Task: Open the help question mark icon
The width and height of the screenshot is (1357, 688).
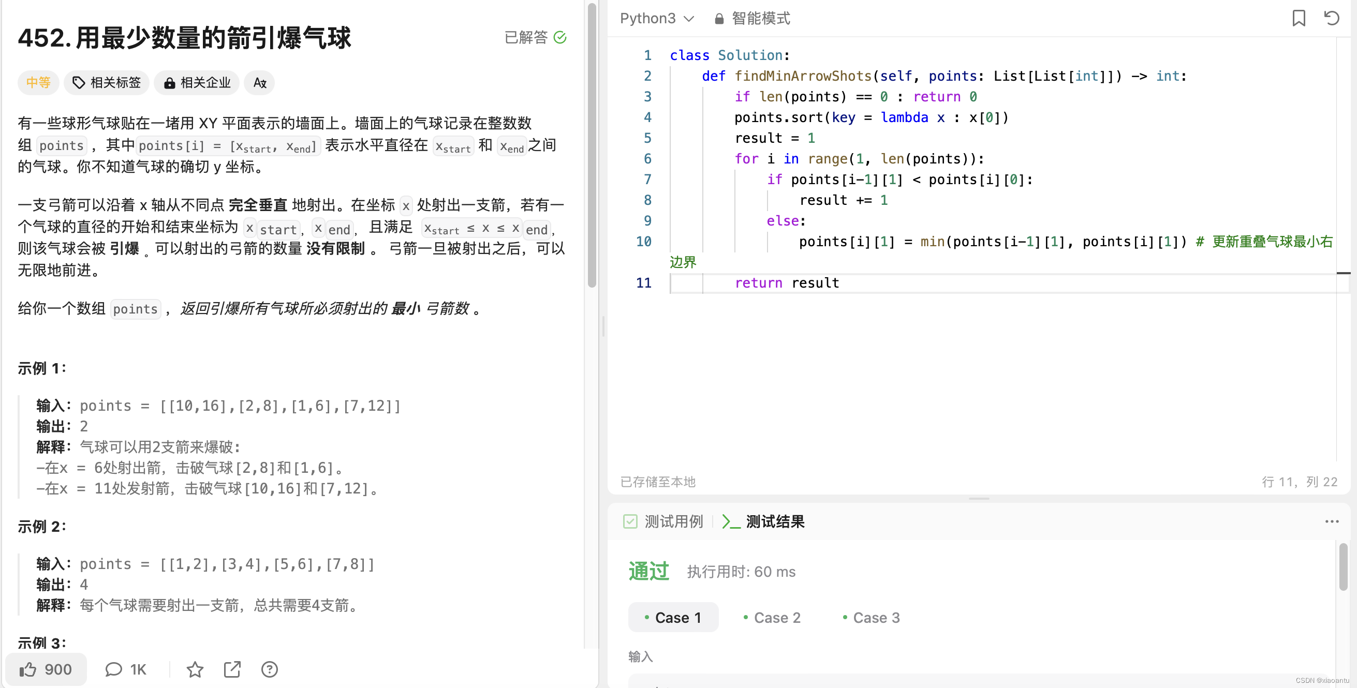Action: click(269, 669)
